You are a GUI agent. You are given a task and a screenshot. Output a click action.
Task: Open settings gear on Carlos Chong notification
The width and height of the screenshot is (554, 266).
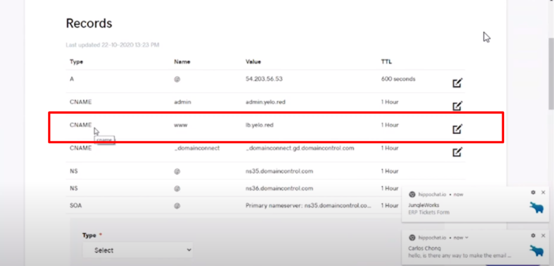coord(533,236)
